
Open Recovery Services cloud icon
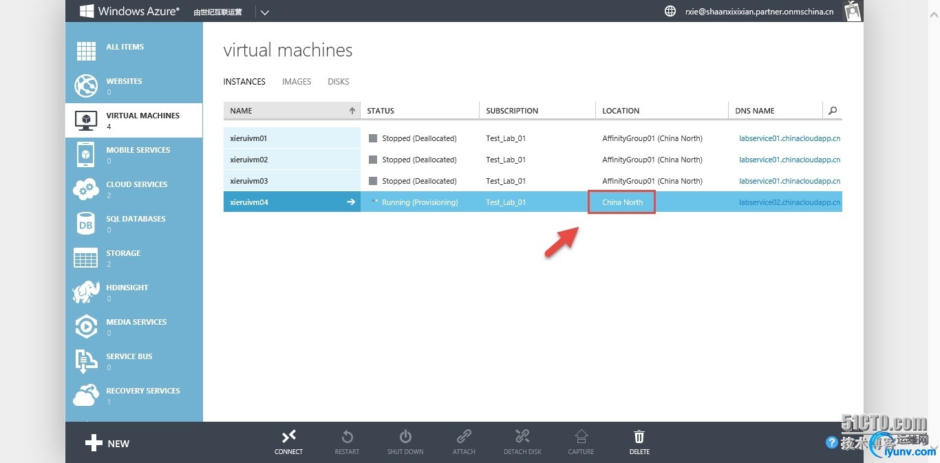pos(86,396)
